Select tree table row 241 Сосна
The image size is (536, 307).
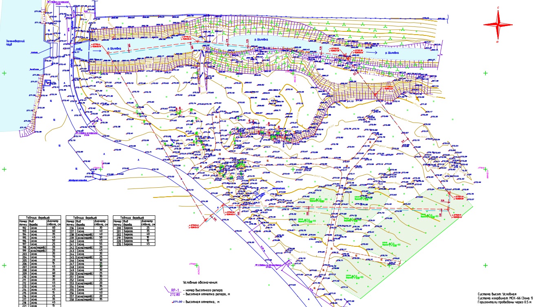[x=87, y=244]
